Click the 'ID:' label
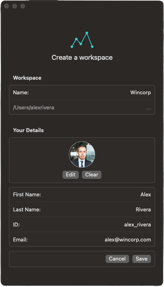The image size is (164, 287). (16, 224)
